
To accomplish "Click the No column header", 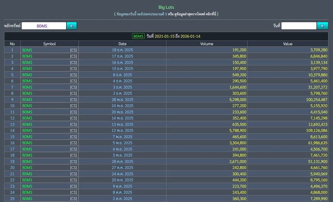I will pyautogui.click(x=12, y=44).
